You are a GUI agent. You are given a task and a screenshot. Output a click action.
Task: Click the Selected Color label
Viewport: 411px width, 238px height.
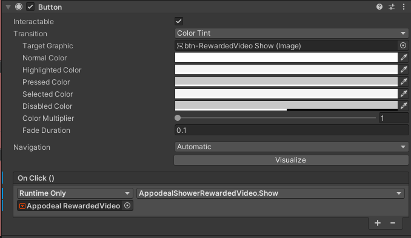click(48, 94)
